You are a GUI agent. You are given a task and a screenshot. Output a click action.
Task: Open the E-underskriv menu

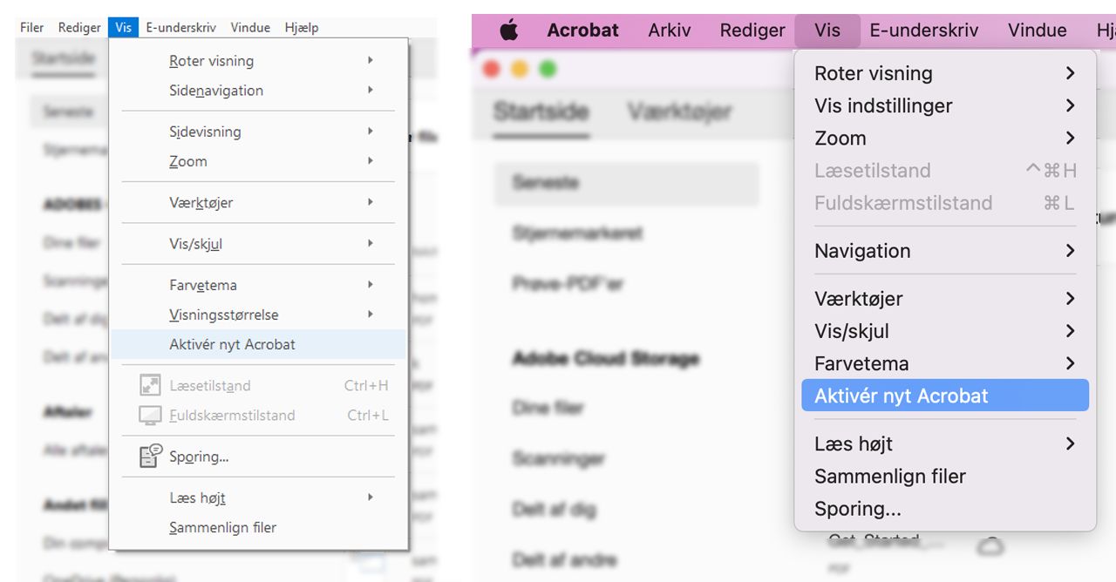coord(181,27)
